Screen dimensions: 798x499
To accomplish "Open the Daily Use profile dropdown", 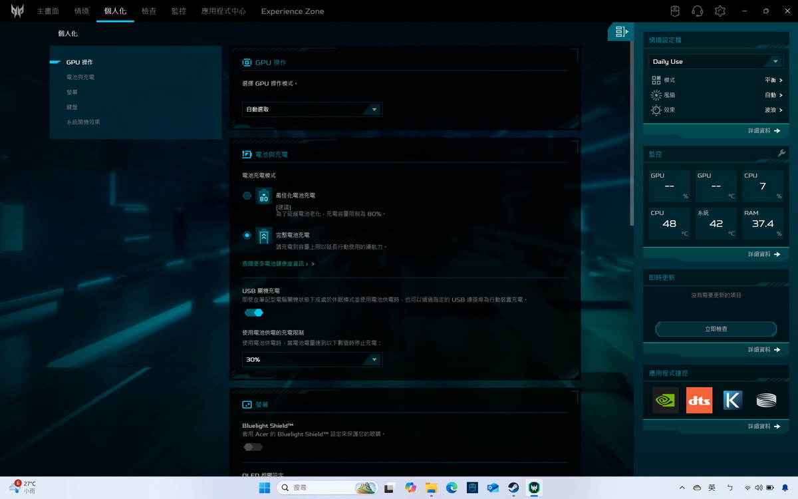I will (x=716, y=61).
